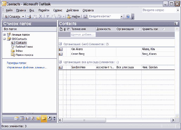Collapse the Организация: (нет) group
The image size is (181, 130).
pos(60,44)
